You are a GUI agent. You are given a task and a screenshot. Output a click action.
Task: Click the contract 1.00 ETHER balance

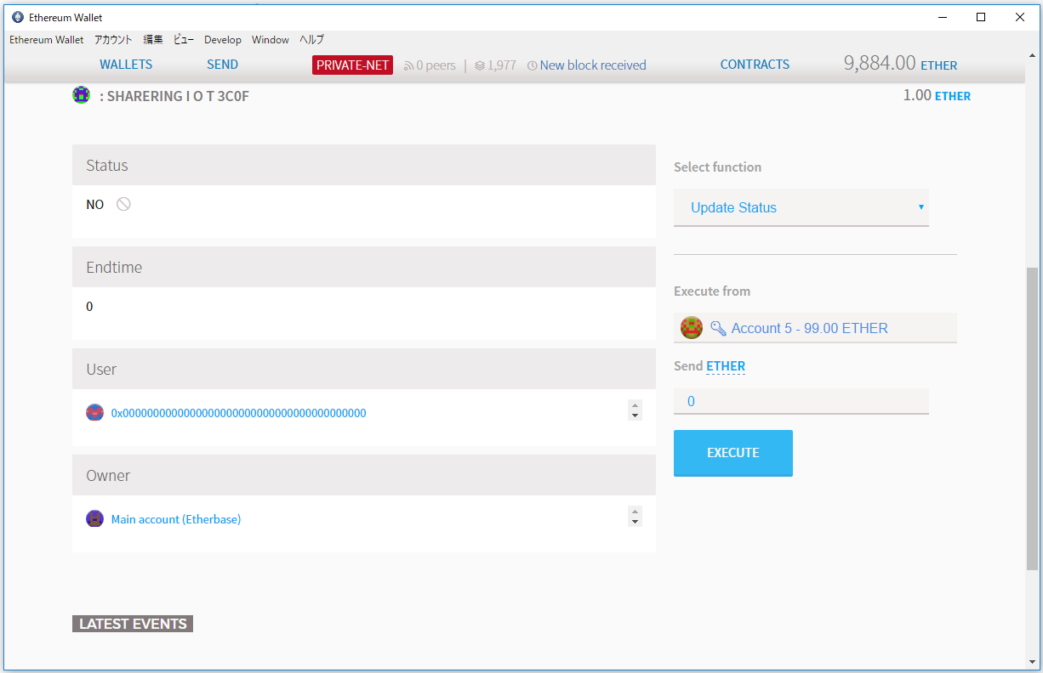pos(937,95)
